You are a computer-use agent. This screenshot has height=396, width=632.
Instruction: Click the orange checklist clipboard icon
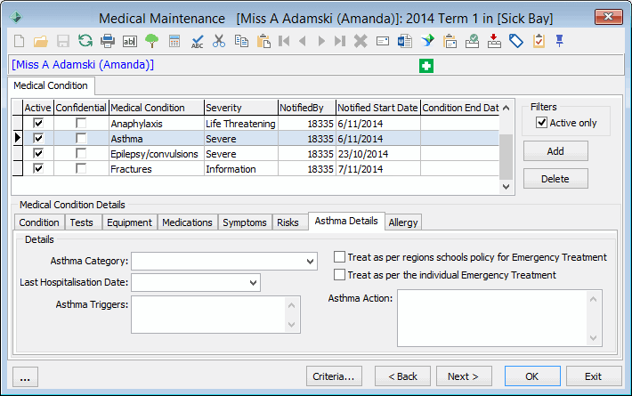click(539, 41)
